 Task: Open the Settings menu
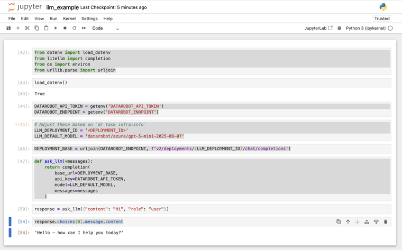click(x=89, y=18)
